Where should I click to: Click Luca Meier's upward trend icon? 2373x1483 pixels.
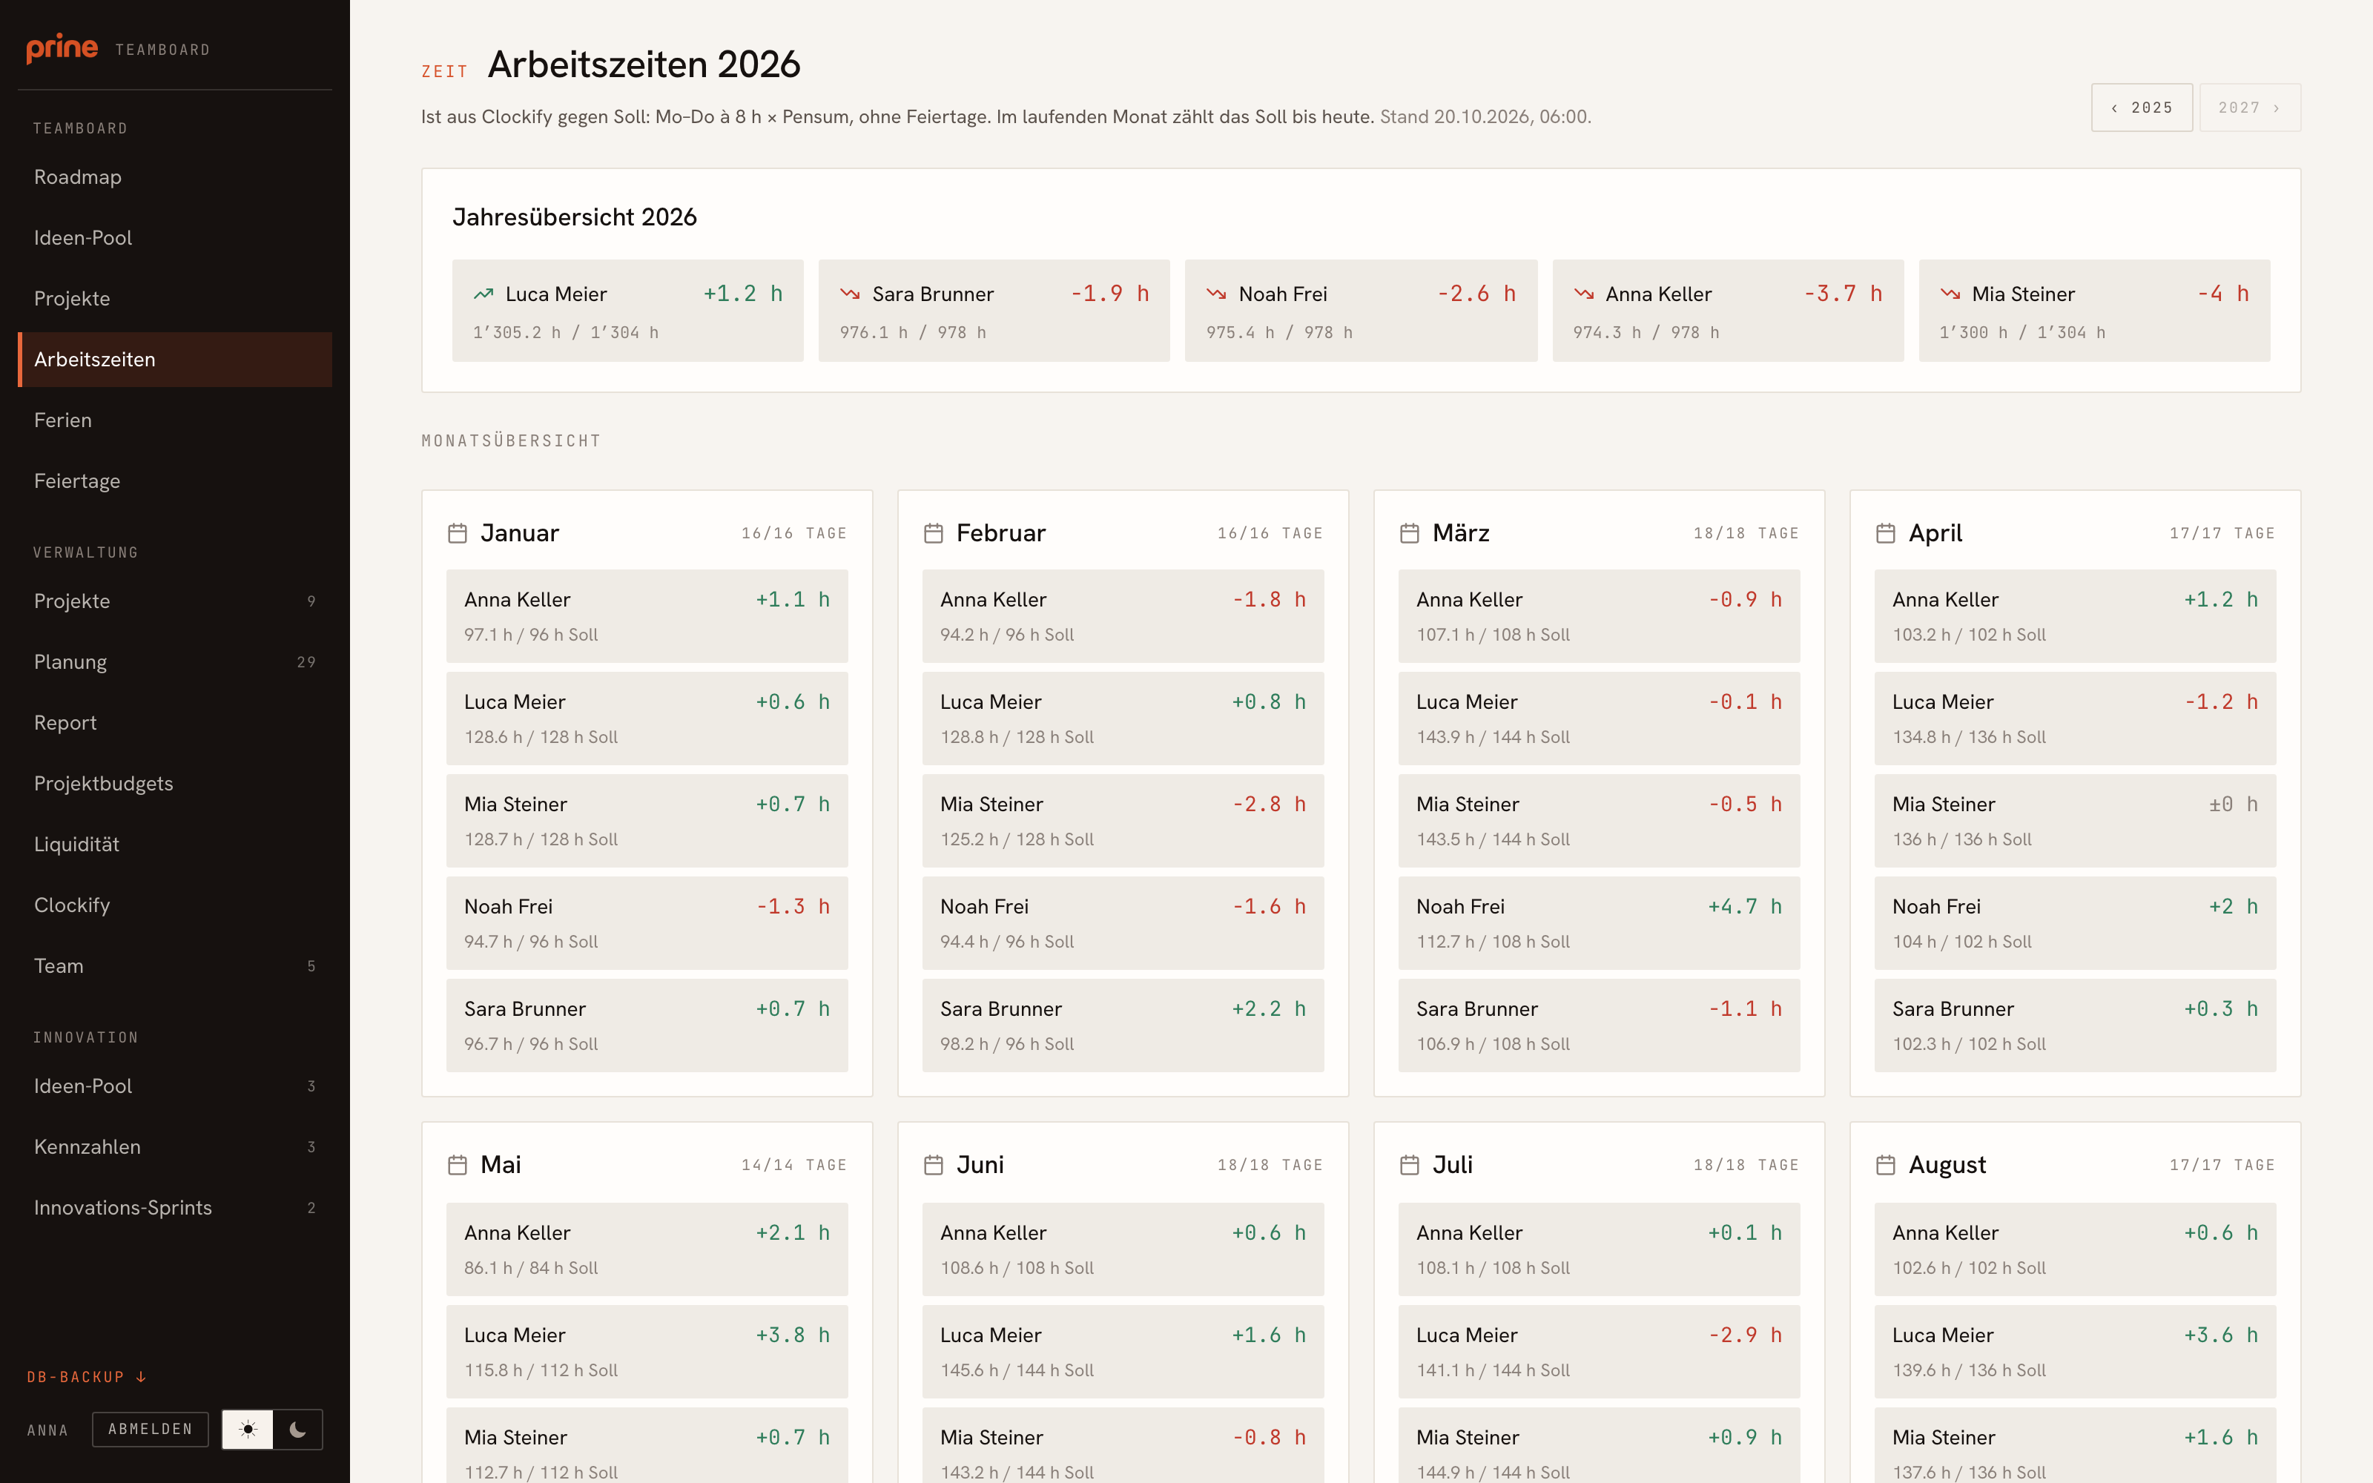pos(483,294)
